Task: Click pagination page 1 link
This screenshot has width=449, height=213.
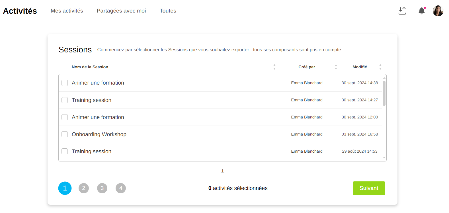Action: [x=222, y=171]
